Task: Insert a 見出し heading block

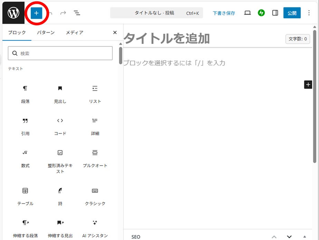Action: coord(60,94)
